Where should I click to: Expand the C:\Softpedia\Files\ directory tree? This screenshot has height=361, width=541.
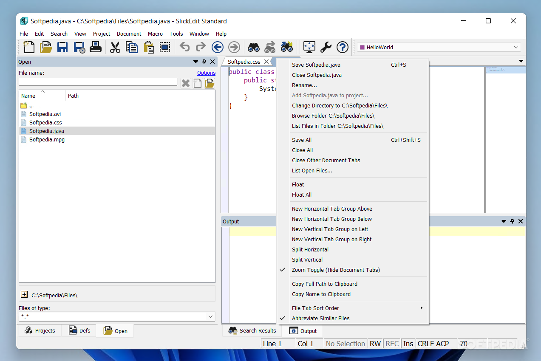pyautogui.click(x=24, y=295)
